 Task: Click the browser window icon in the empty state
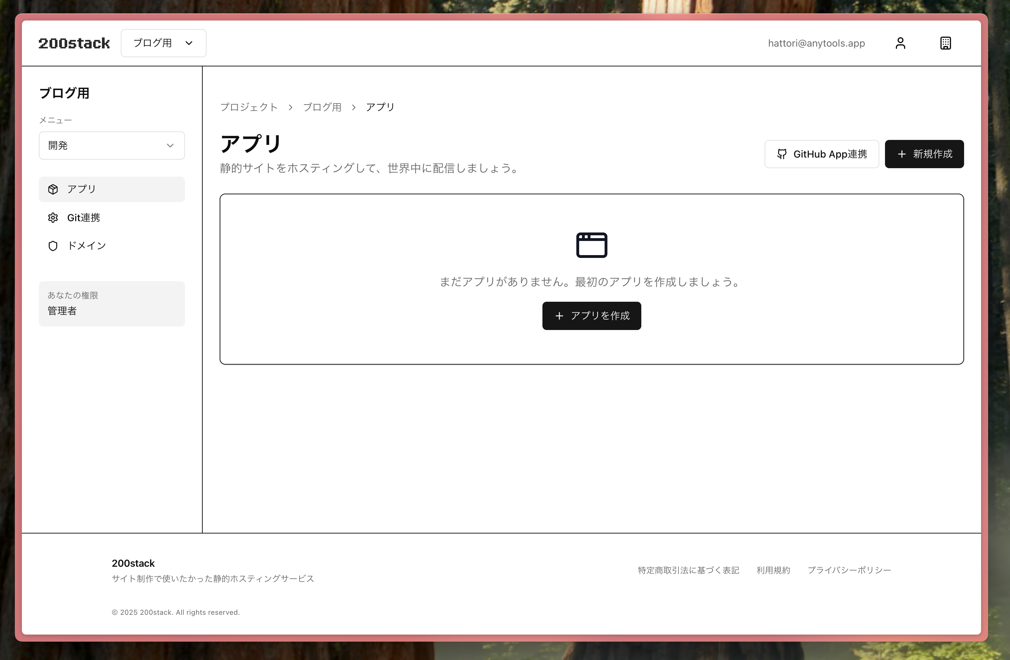(592, 245)
